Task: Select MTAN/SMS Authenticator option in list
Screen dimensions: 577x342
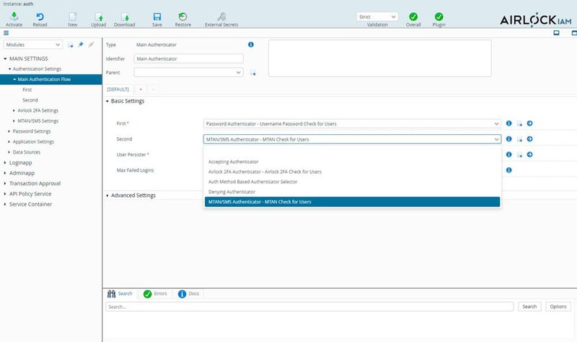Action: click(x=352, y=202)
